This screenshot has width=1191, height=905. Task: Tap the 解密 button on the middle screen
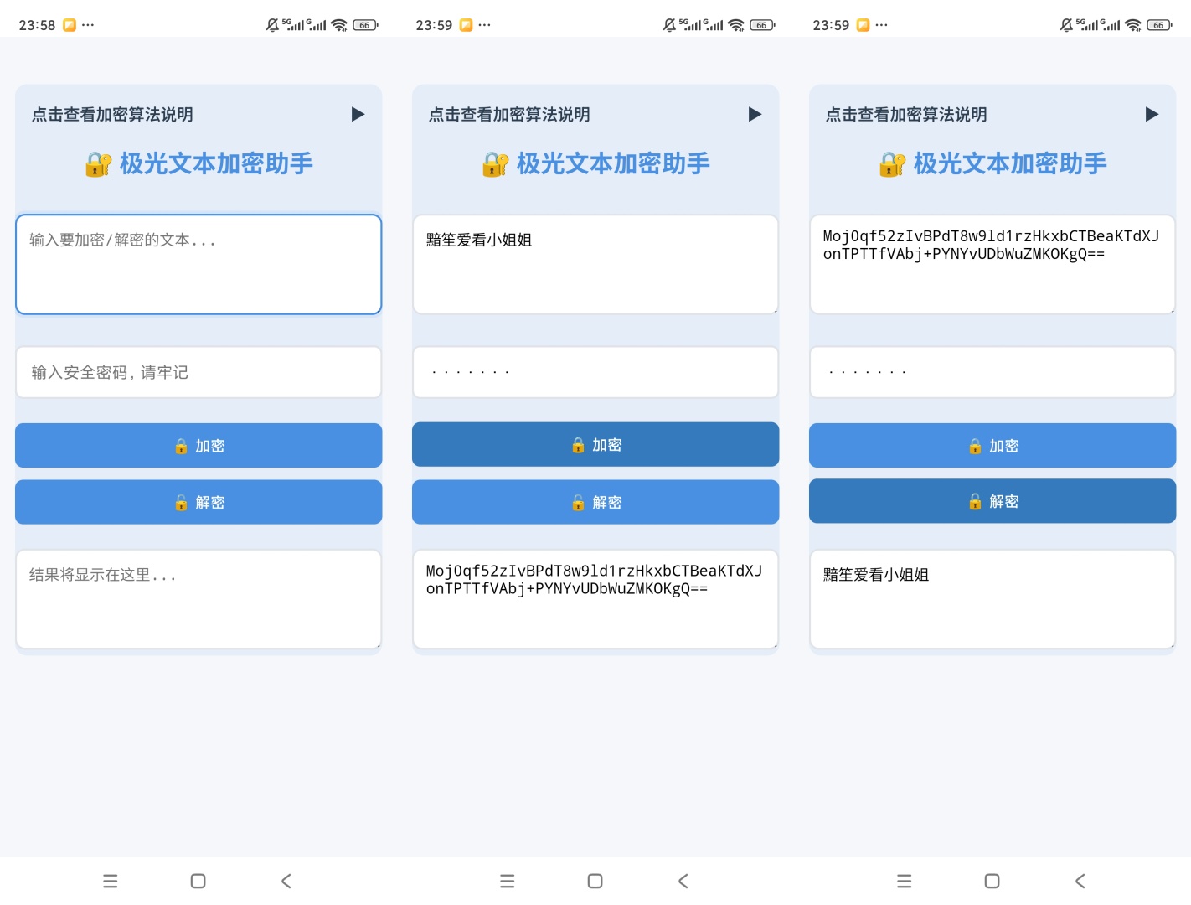click(x=595, y=502)
